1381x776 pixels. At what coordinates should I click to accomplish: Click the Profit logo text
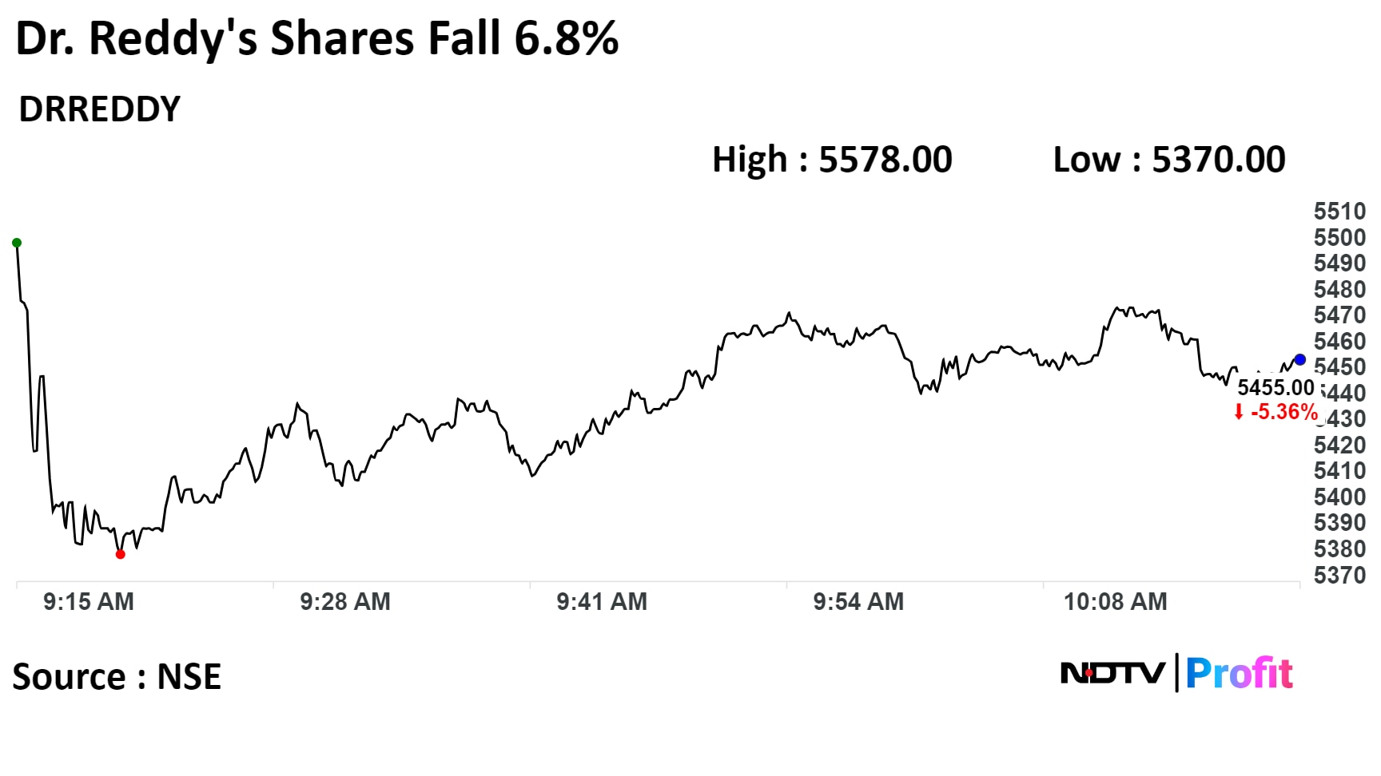tap(1239, 673)
